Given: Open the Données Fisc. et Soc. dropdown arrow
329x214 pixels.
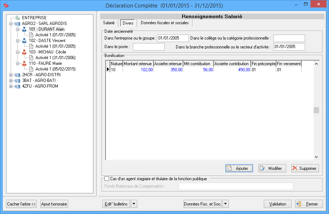Looking at the screenshot, I should pyautogui.click(x=225, y=204).
